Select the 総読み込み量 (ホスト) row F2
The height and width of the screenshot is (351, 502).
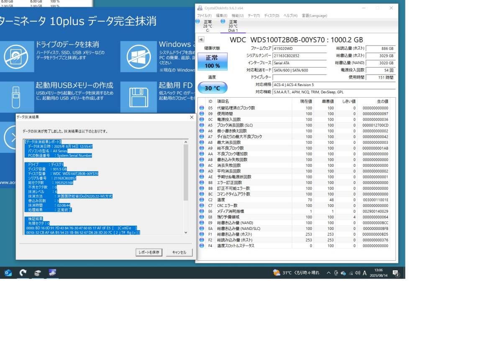[x=296, y=240]
